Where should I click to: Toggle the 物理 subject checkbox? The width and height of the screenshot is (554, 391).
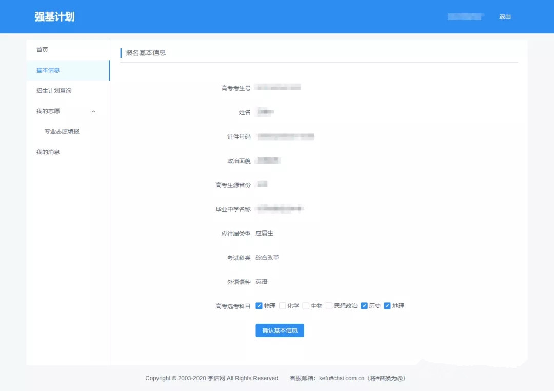click(259, 305)
